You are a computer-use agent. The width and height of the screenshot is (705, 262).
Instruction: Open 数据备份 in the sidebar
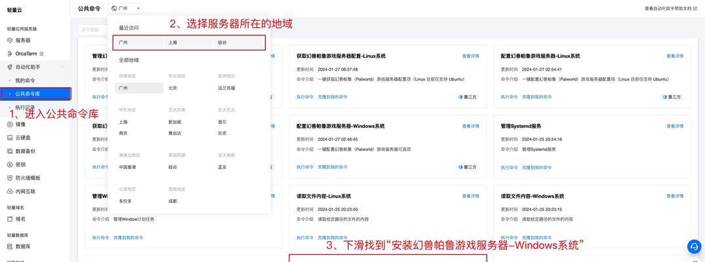pos(25,151)
